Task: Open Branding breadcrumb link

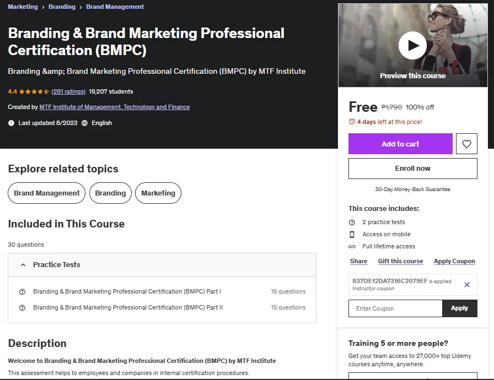Action: (x=62, y=7)
